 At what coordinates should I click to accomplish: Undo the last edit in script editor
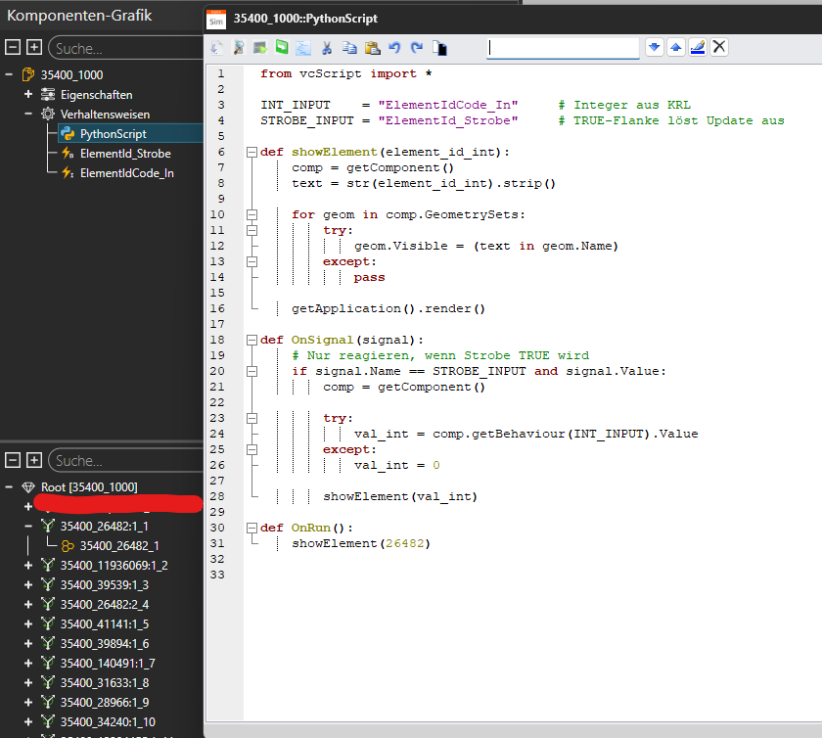[394, 47]
